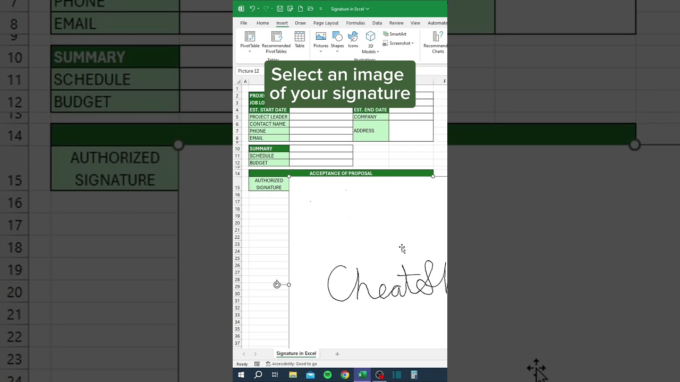Switch to the Home ribbon tab
The image size is (680, 382).
coord(262,23)
